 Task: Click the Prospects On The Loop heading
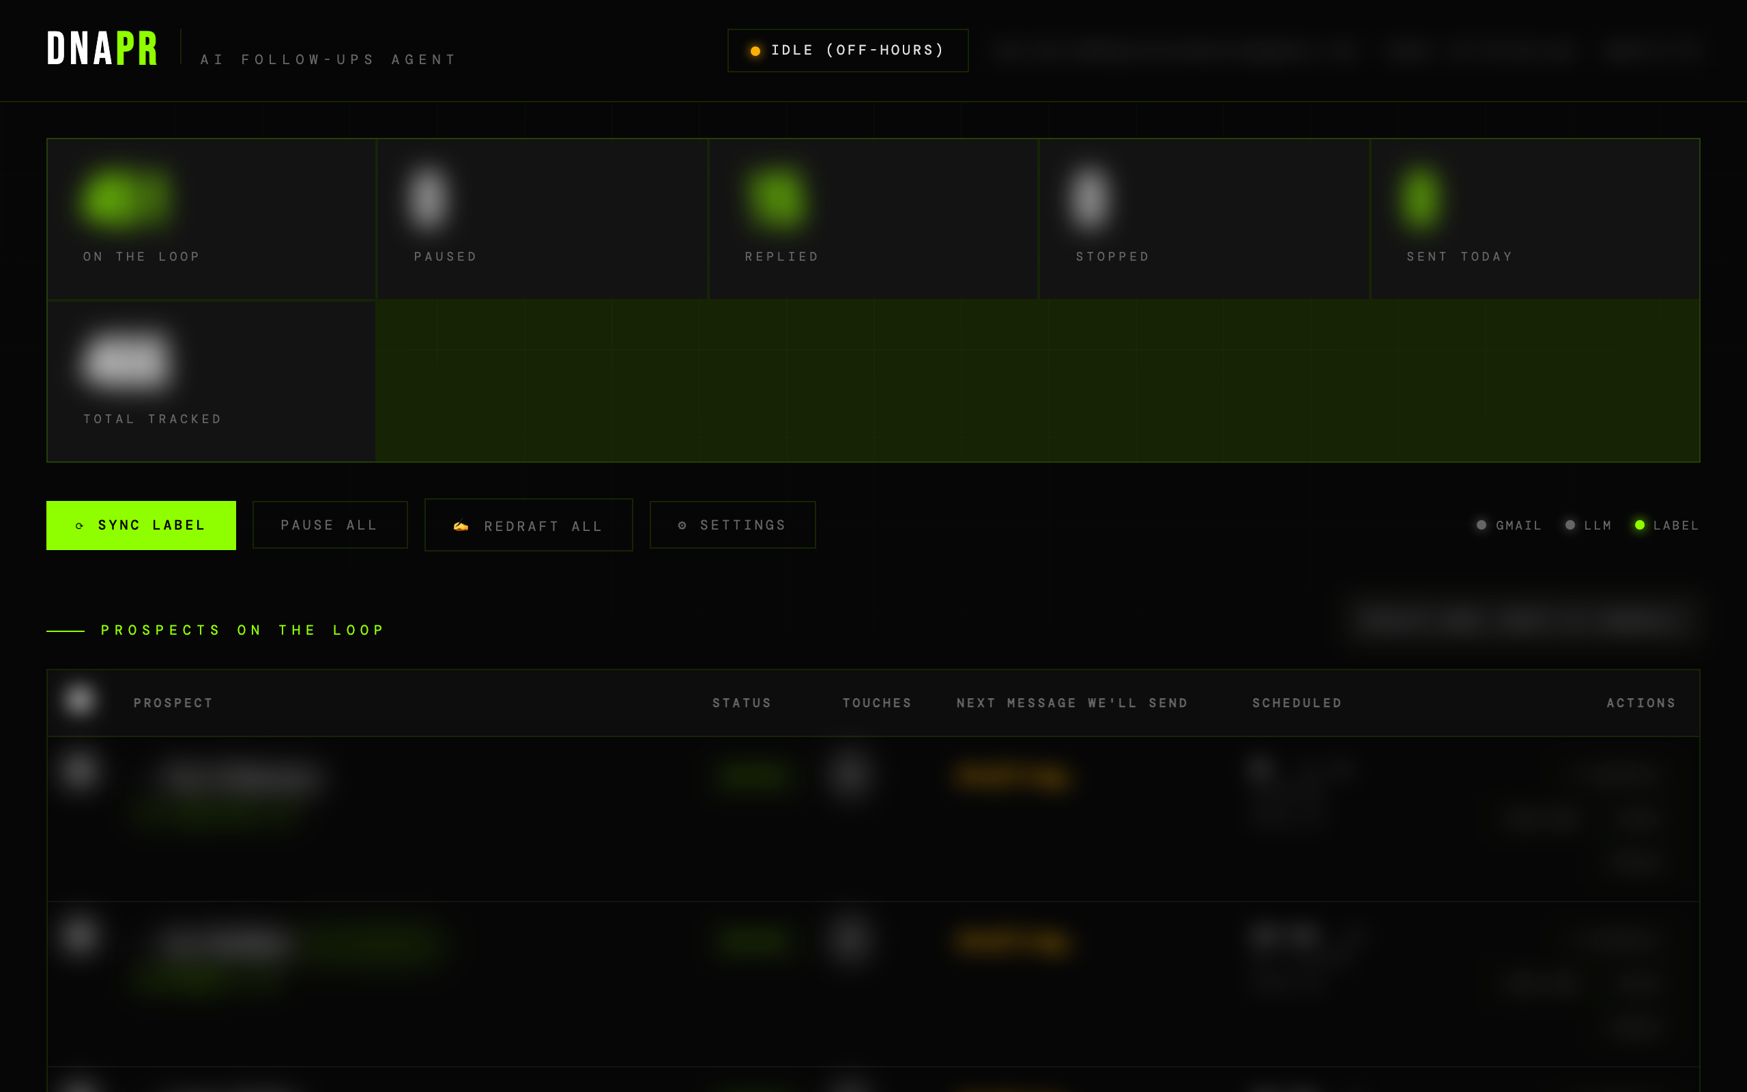click(242, 631)
